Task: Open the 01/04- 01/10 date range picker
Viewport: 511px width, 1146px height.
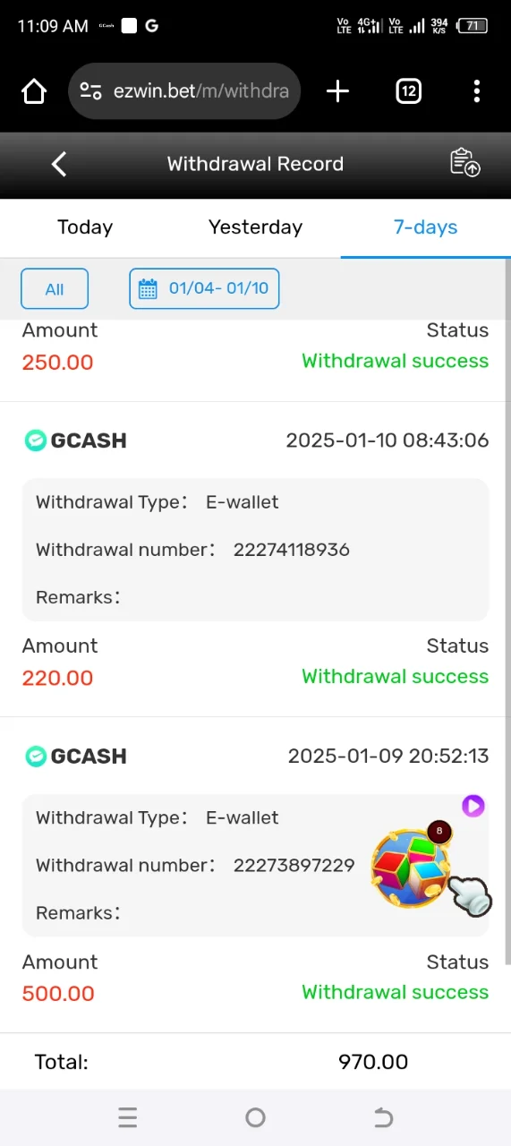Action: coord(204,288)
